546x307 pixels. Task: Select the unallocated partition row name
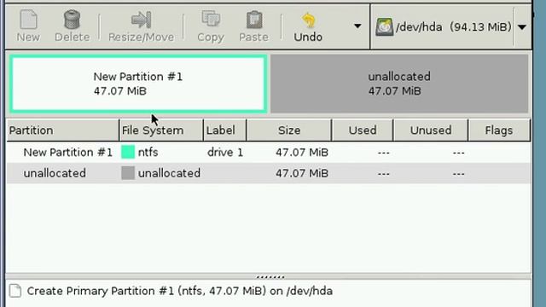[55, 173]
